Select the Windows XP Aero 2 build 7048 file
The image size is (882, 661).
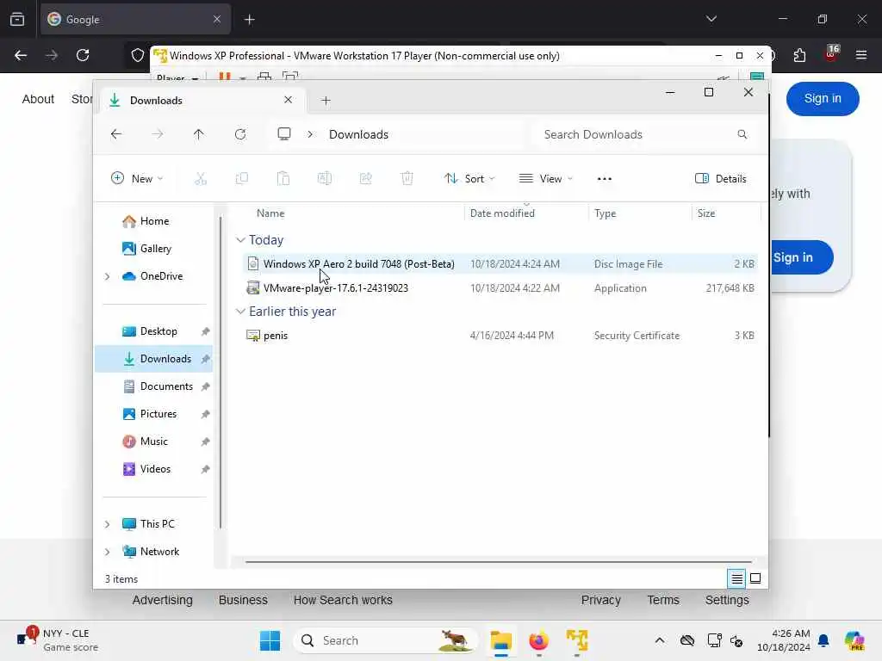[x=500, y=264]
